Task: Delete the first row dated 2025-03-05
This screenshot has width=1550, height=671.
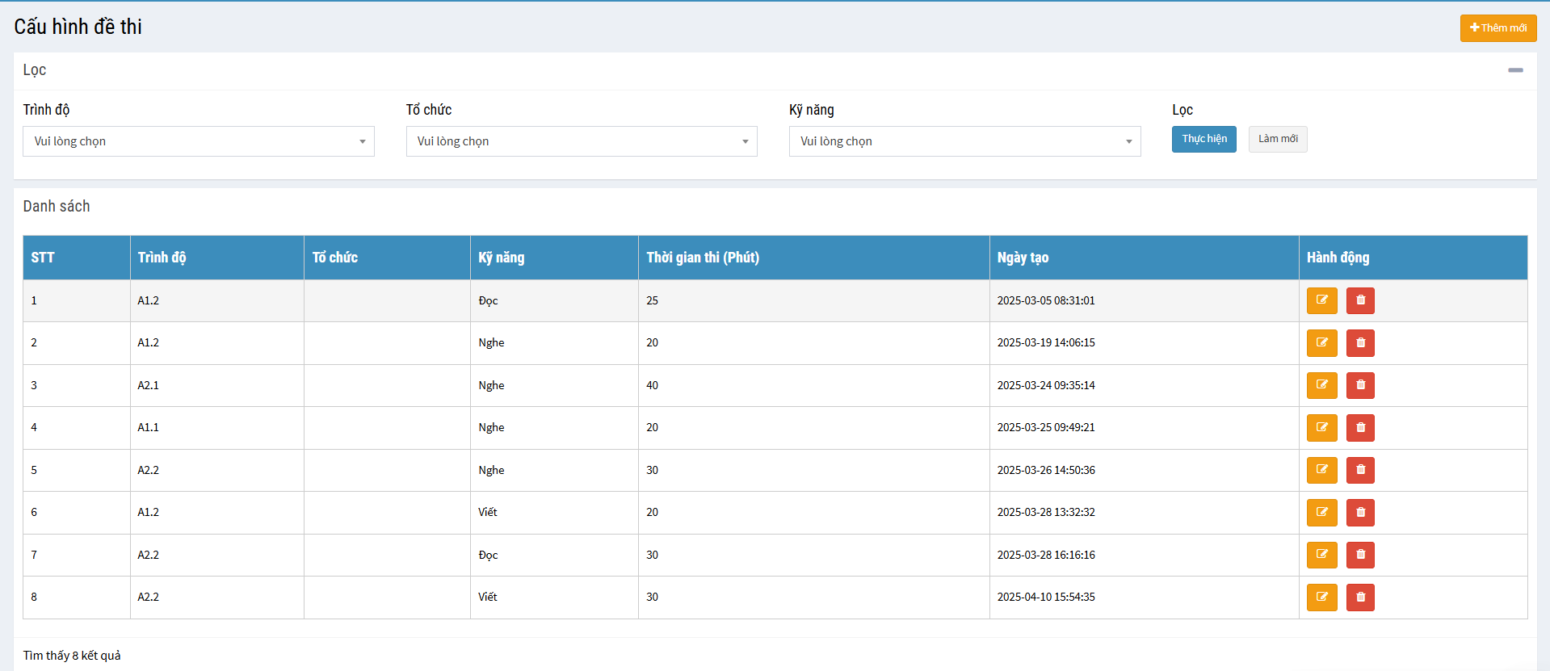Action: coord(1360,300)
